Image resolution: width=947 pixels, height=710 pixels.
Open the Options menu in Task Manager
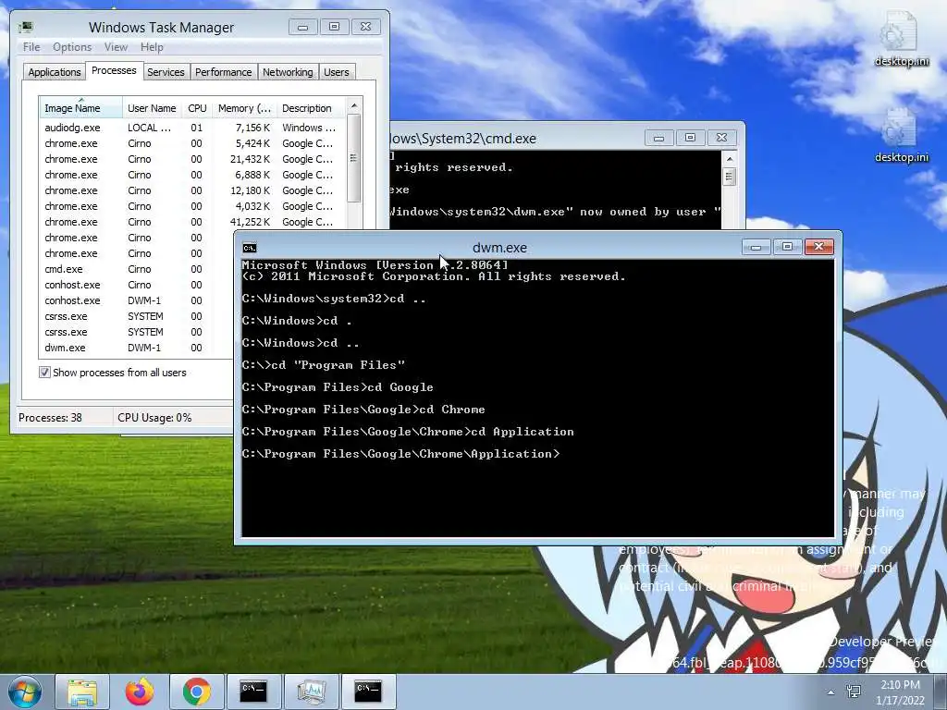pyautogui.click(x=72, y=47)
